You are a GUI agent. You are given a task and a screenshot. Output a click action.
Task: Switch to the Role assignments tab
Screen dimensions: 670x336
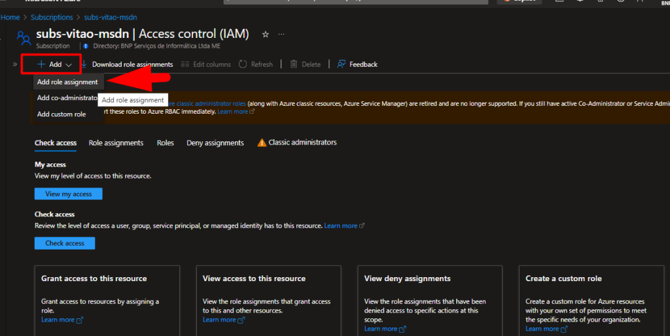(x=116, y=143)
